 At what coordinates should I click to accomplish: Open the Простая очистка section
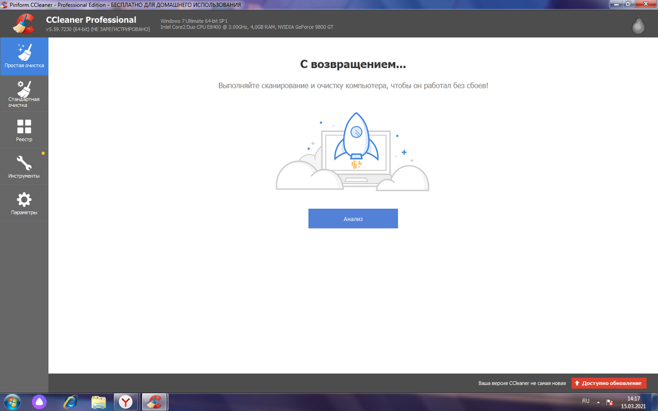tap(24, 56)
